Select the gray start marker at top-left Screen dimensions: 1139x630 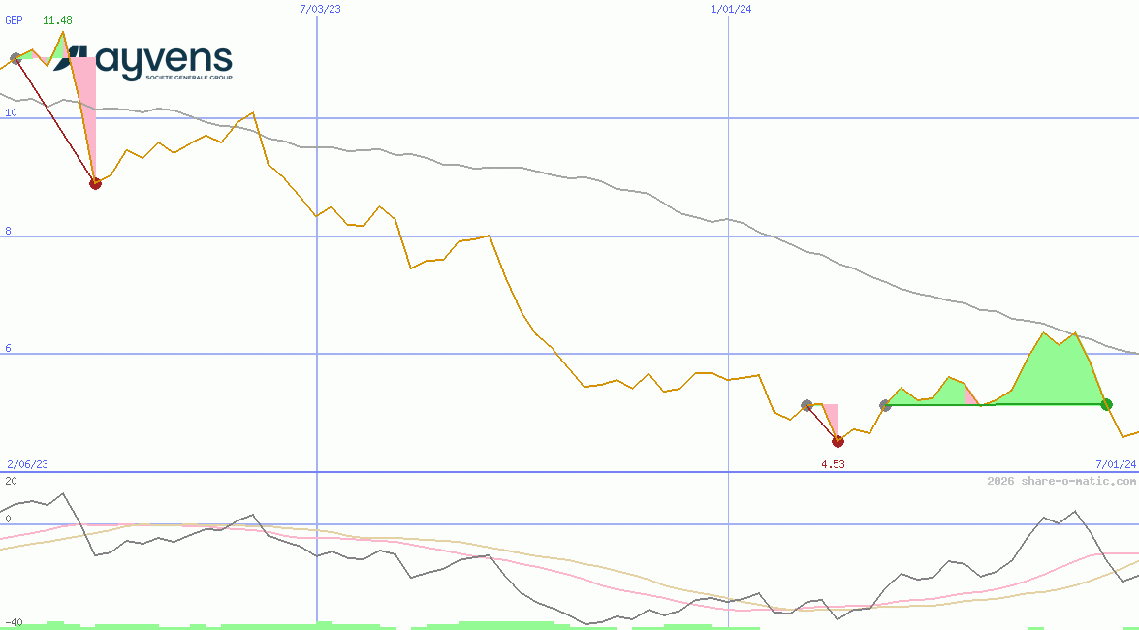pyautogui.click(x=15, y=59)
